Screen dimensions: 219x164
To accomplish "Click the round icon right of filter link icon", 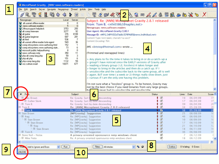I will coord(143,147).
